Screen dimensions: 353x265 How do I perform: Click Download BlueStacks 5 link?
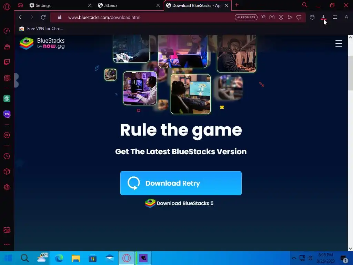pos(179,203)
